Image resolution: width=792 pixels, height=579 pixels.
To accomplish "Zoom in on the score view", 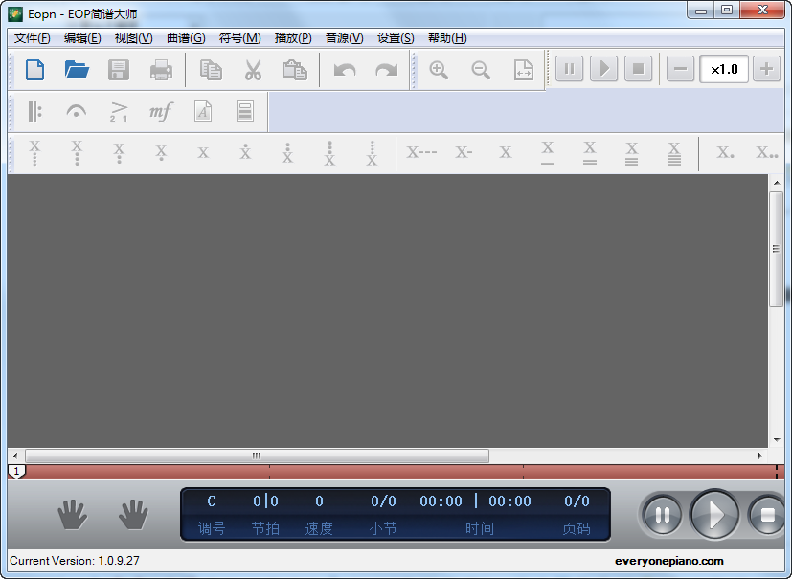I will tap(438, 69).
